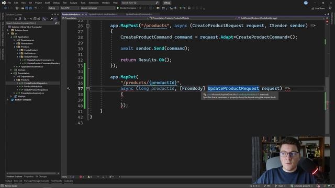Open the View menu

pos(23,3)
